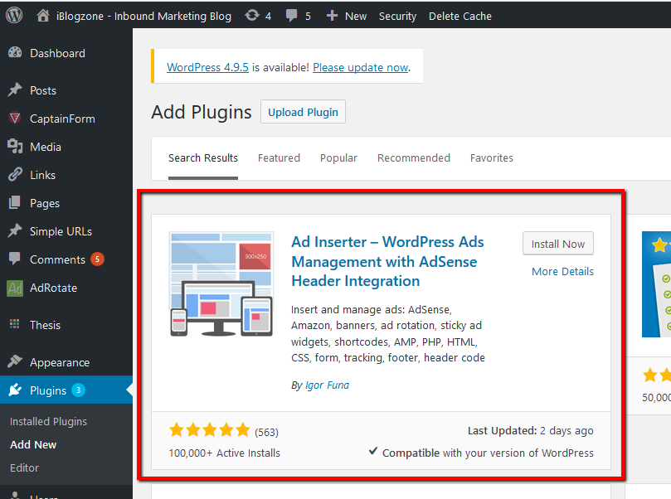Click the Comments speech bubble sidebar icon
The image size is (671, 499).
pyautogui.click(x=15, y=259)
